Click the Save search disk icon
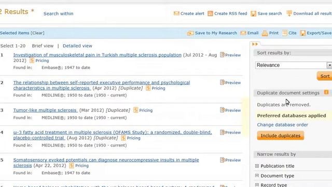 [253, 14]
